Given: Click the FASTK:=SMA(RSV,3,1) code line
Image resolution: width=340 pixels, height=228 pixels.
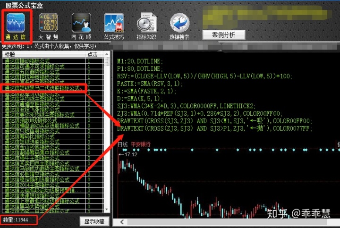Looking at the screenshot, I should pyautogui.click(x=150, y=84).
